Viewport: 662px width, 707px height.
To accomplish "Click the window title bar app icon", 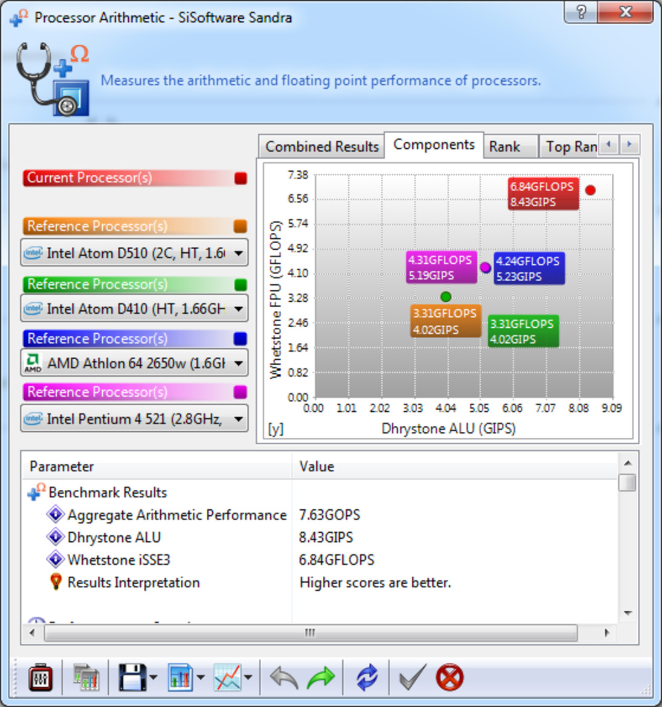I will (x=19, y=18).
